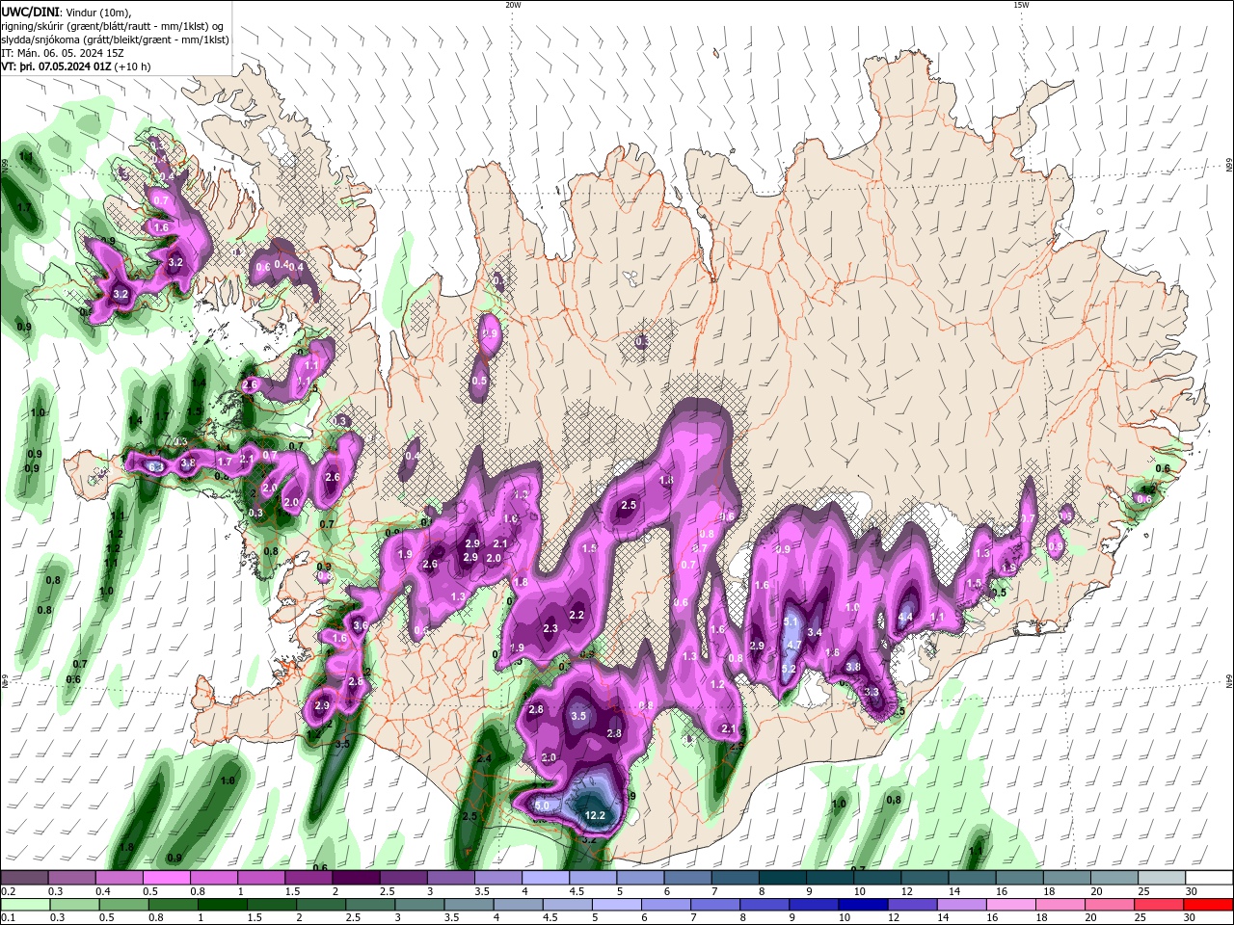Screen dimensions: 1234x925
Task: Click the 20W longitude label
Action: (513, 5)
